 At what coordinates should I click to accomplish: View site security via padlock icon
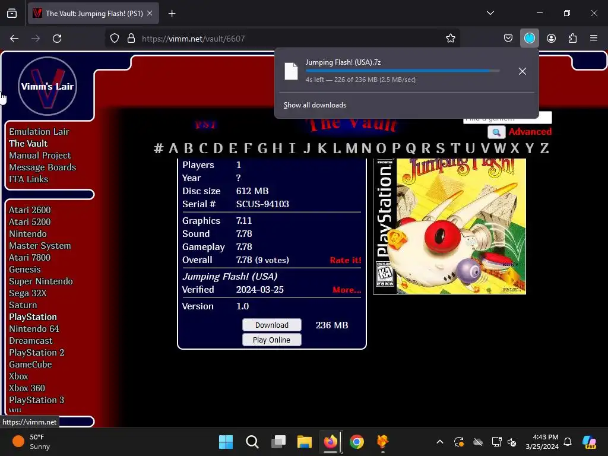coord(131,39)
